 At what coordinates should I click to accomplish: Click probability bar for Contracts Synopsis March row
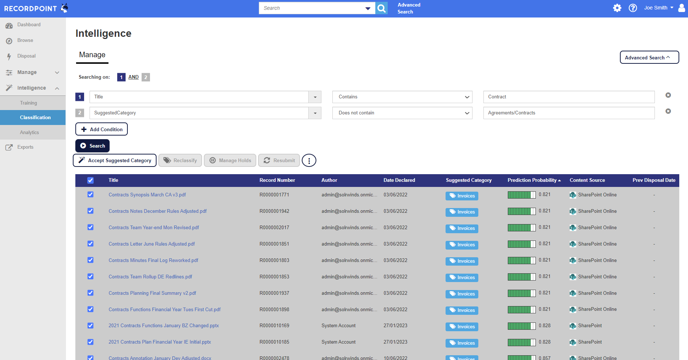tap(522, 195)
